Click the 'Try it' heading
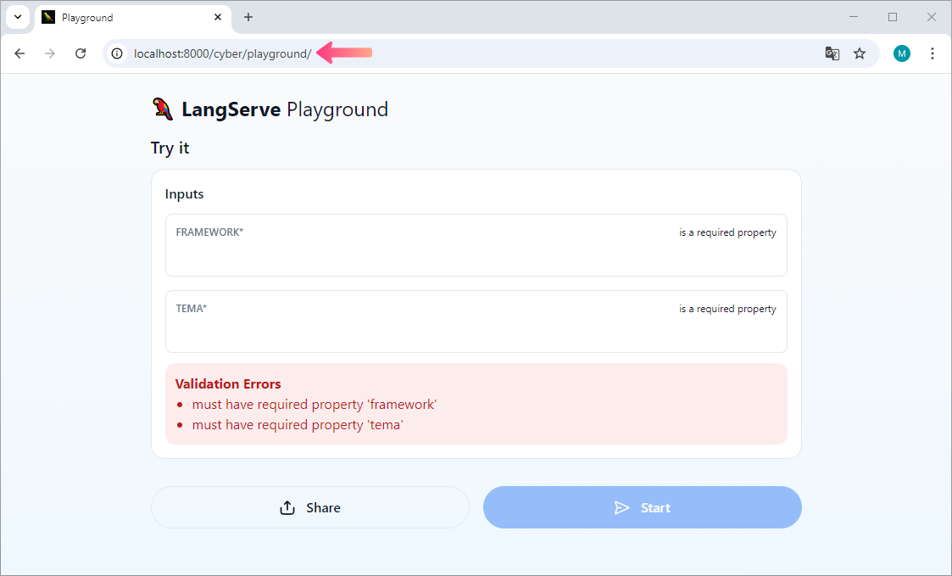The width and height of the screenshot is (952, 576). tap(170, 148)
